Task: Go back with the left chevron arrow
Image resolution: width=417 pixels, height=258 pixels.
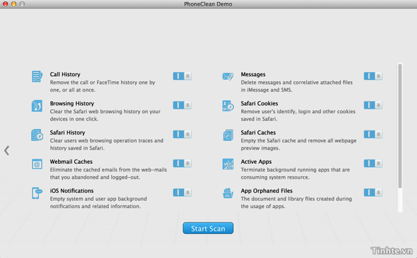Action: click(7, 151)
